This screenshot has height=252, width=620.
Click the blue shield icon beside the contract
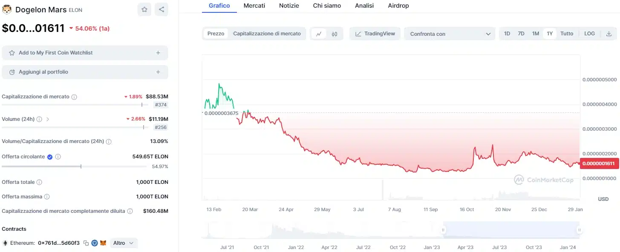pyautogui.click(x=95, y=243)
